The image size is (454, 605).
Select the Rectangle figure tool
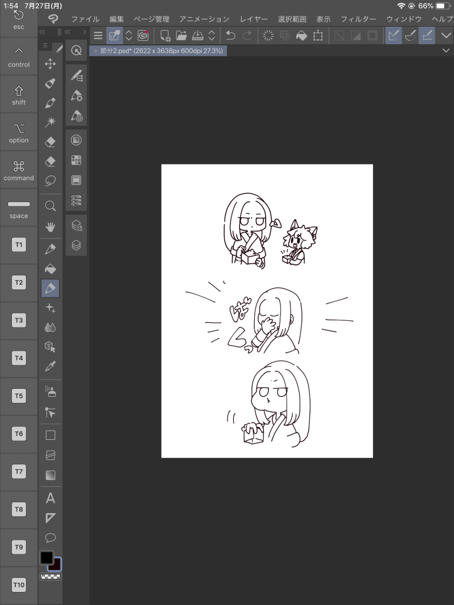pyautogui.click(x=50, y=435)
